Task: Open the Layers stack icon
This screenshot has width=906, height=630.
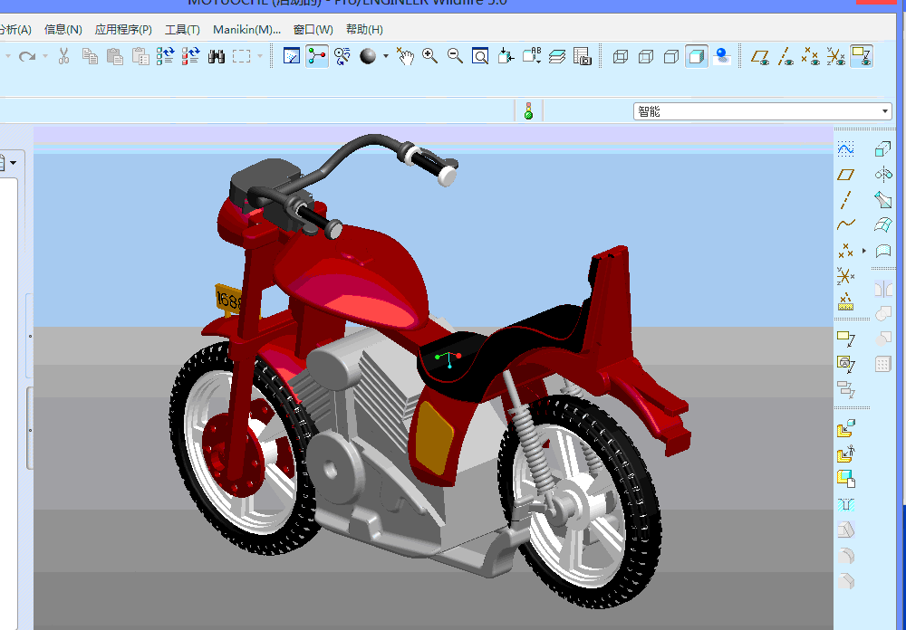Action: [557, 56]
